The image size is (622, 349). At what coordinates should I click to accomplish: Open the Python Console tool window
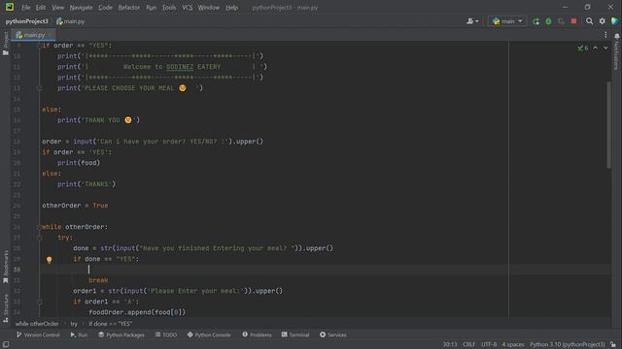(x=209, y=334)
